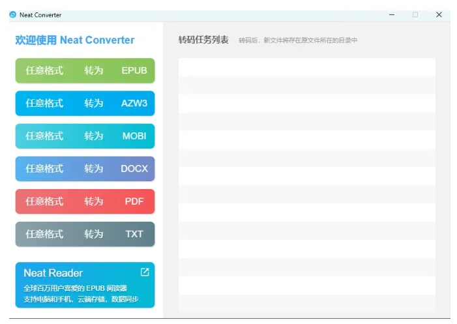Click the 转码任务列表 heading
457x324 pixels.
click(x=203, y=40)
